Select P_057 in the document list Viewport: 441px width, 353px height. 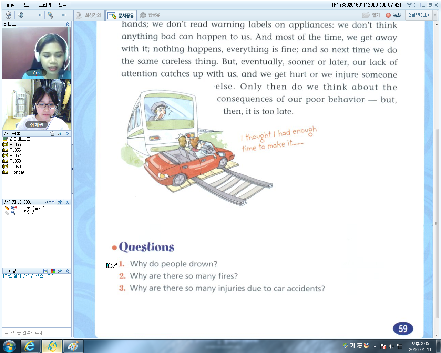click(x=15, y=155)
